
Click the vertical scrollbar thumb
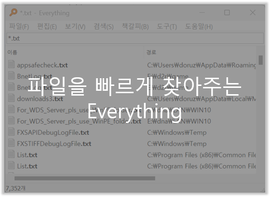[x=260, y=60]
